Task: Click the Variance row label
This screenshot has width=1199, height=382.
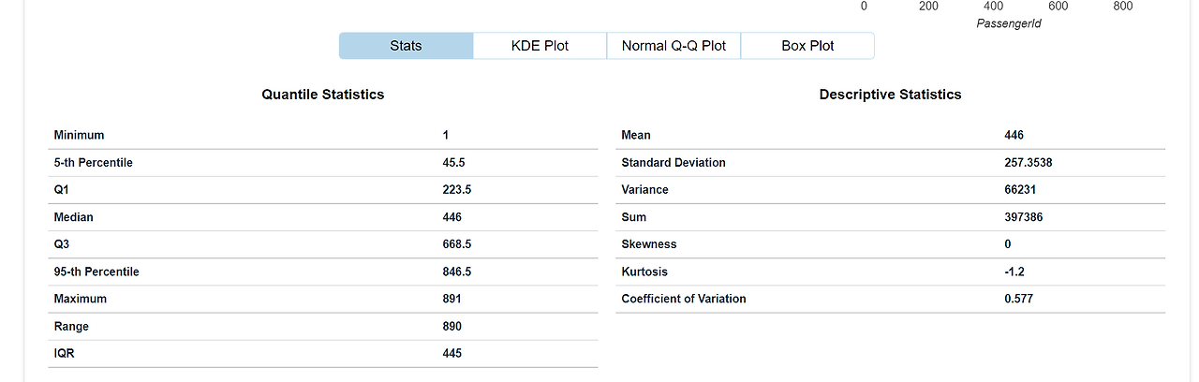Action: point(645,190)
